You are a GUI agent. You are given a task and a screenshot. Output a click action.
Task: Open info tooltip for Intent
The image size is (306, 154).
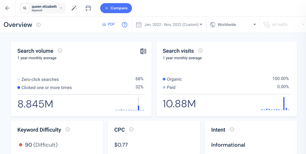click(232, 130)
